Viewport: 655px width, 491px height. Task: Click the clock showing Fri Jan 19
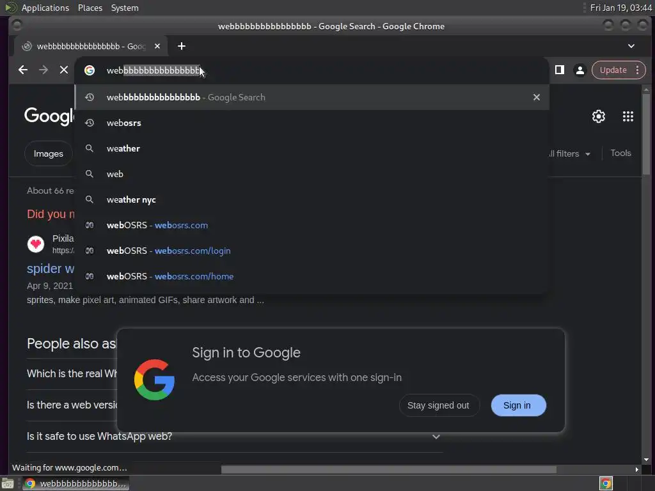click(620, 8)
